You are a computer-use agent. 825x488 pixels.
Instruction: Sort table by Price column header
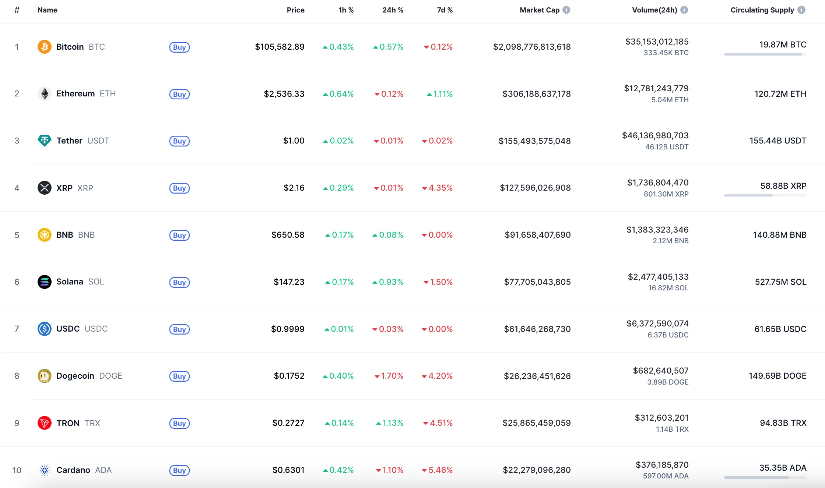(x=295, y=10)
